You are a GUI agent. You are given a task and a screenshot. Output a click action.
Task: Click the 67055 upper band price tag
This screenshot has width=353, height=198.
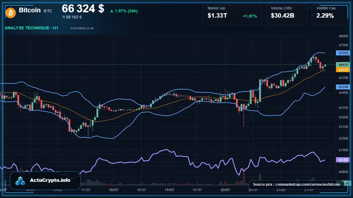coord(343,53)
